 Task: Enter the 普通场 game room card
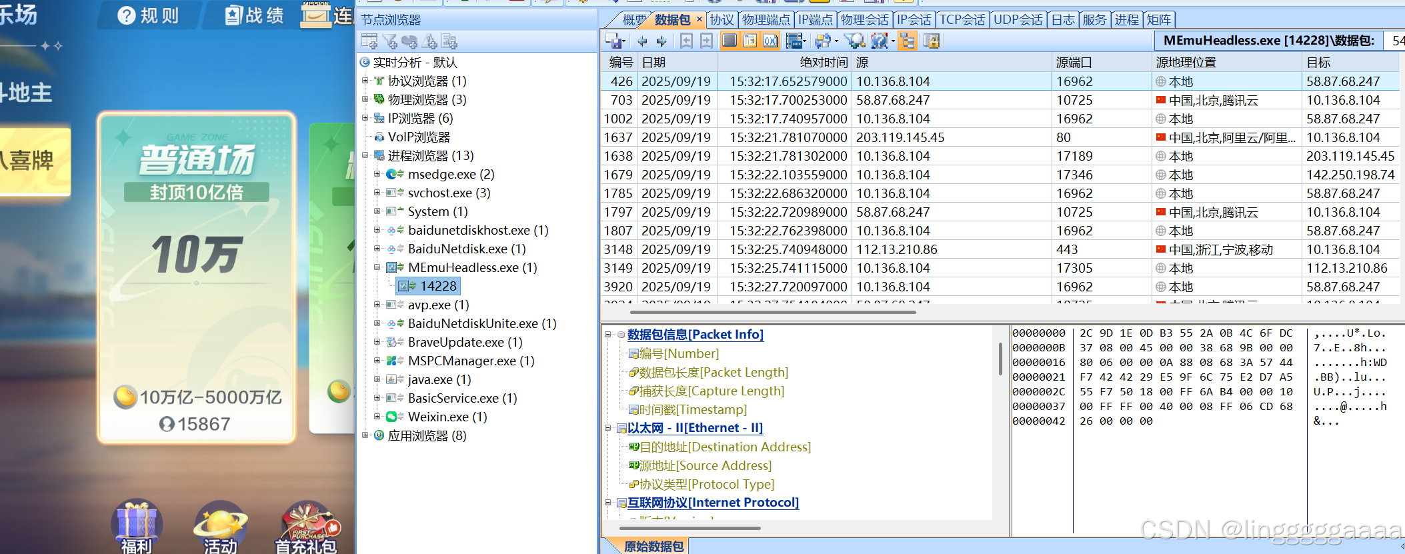197,277
